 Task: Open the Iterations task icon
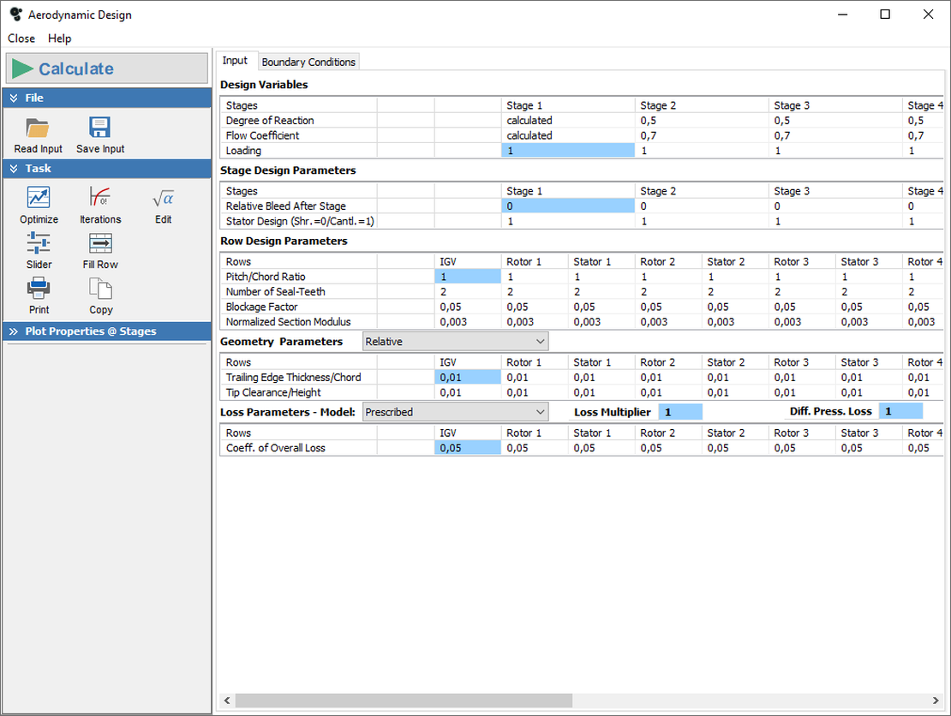coord(100,198)
